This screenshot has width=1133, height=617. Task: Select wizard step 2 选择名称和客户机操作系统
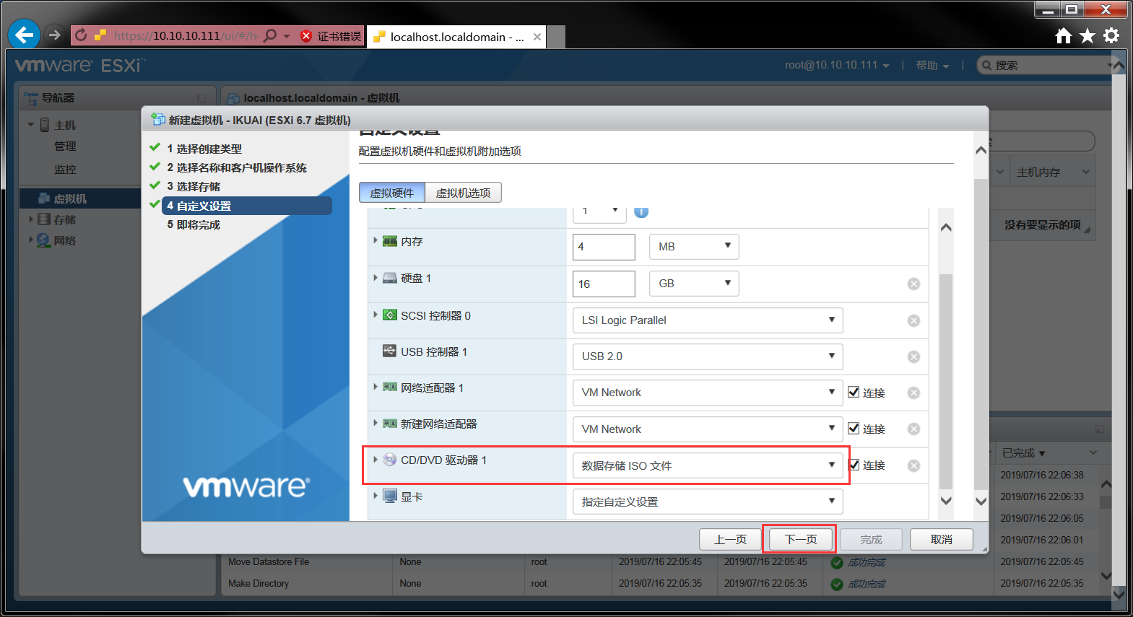click(237, 167)
